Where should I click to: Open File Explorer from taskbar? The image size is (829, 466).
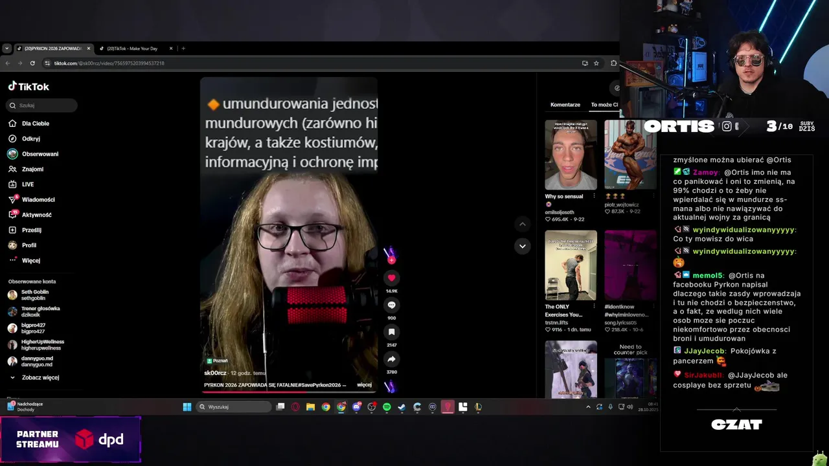tap(311, 407)
